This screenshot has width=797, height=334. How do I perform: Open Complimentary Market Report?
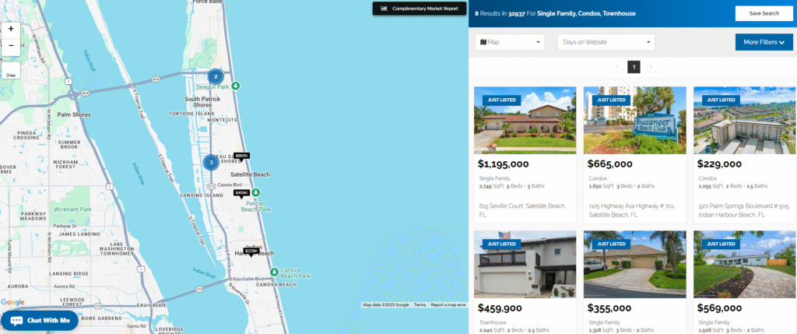coord(420,9)
